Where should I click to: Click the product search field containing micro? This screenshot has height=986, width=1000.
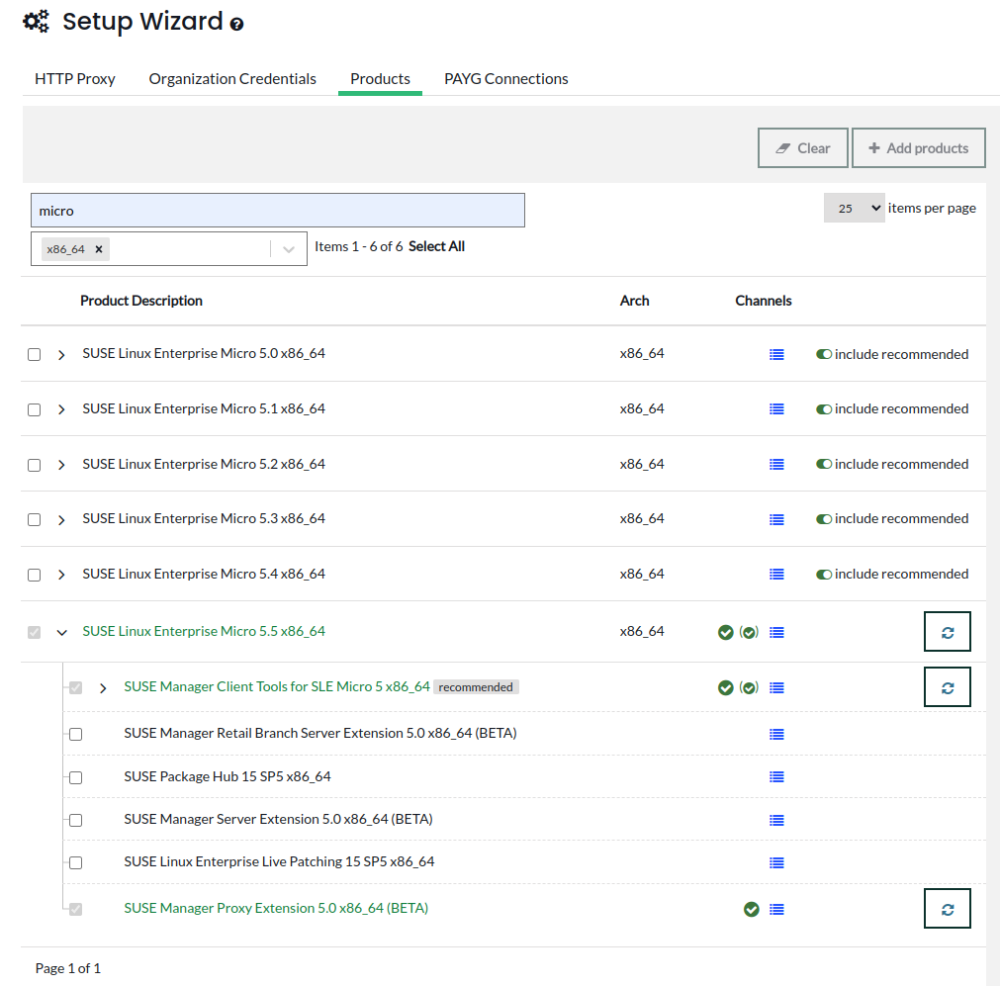(x=277, y=211)
